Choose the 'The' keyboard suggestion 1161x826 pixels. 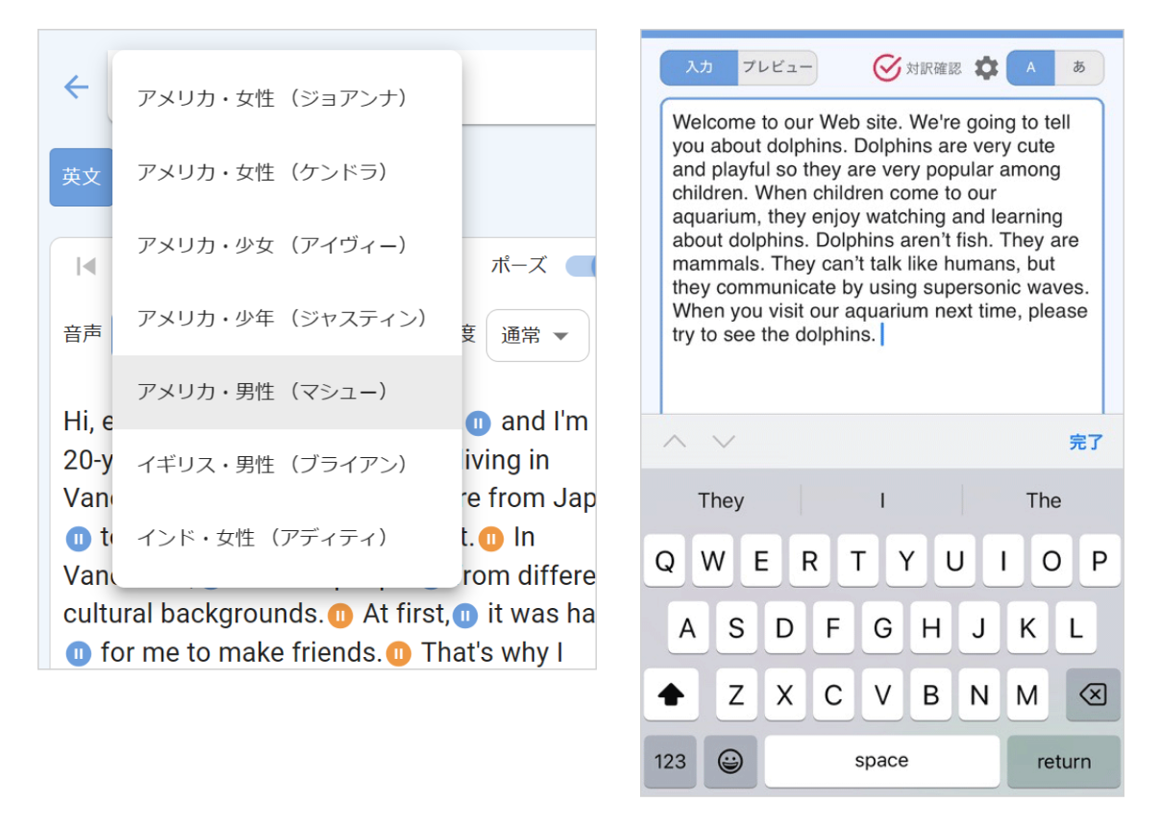pyautogui.click(x=1043, y=500)
